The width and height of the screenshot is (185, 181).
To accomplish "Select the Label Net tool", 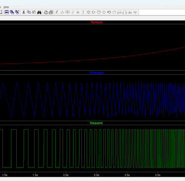I will coord(68,12).
